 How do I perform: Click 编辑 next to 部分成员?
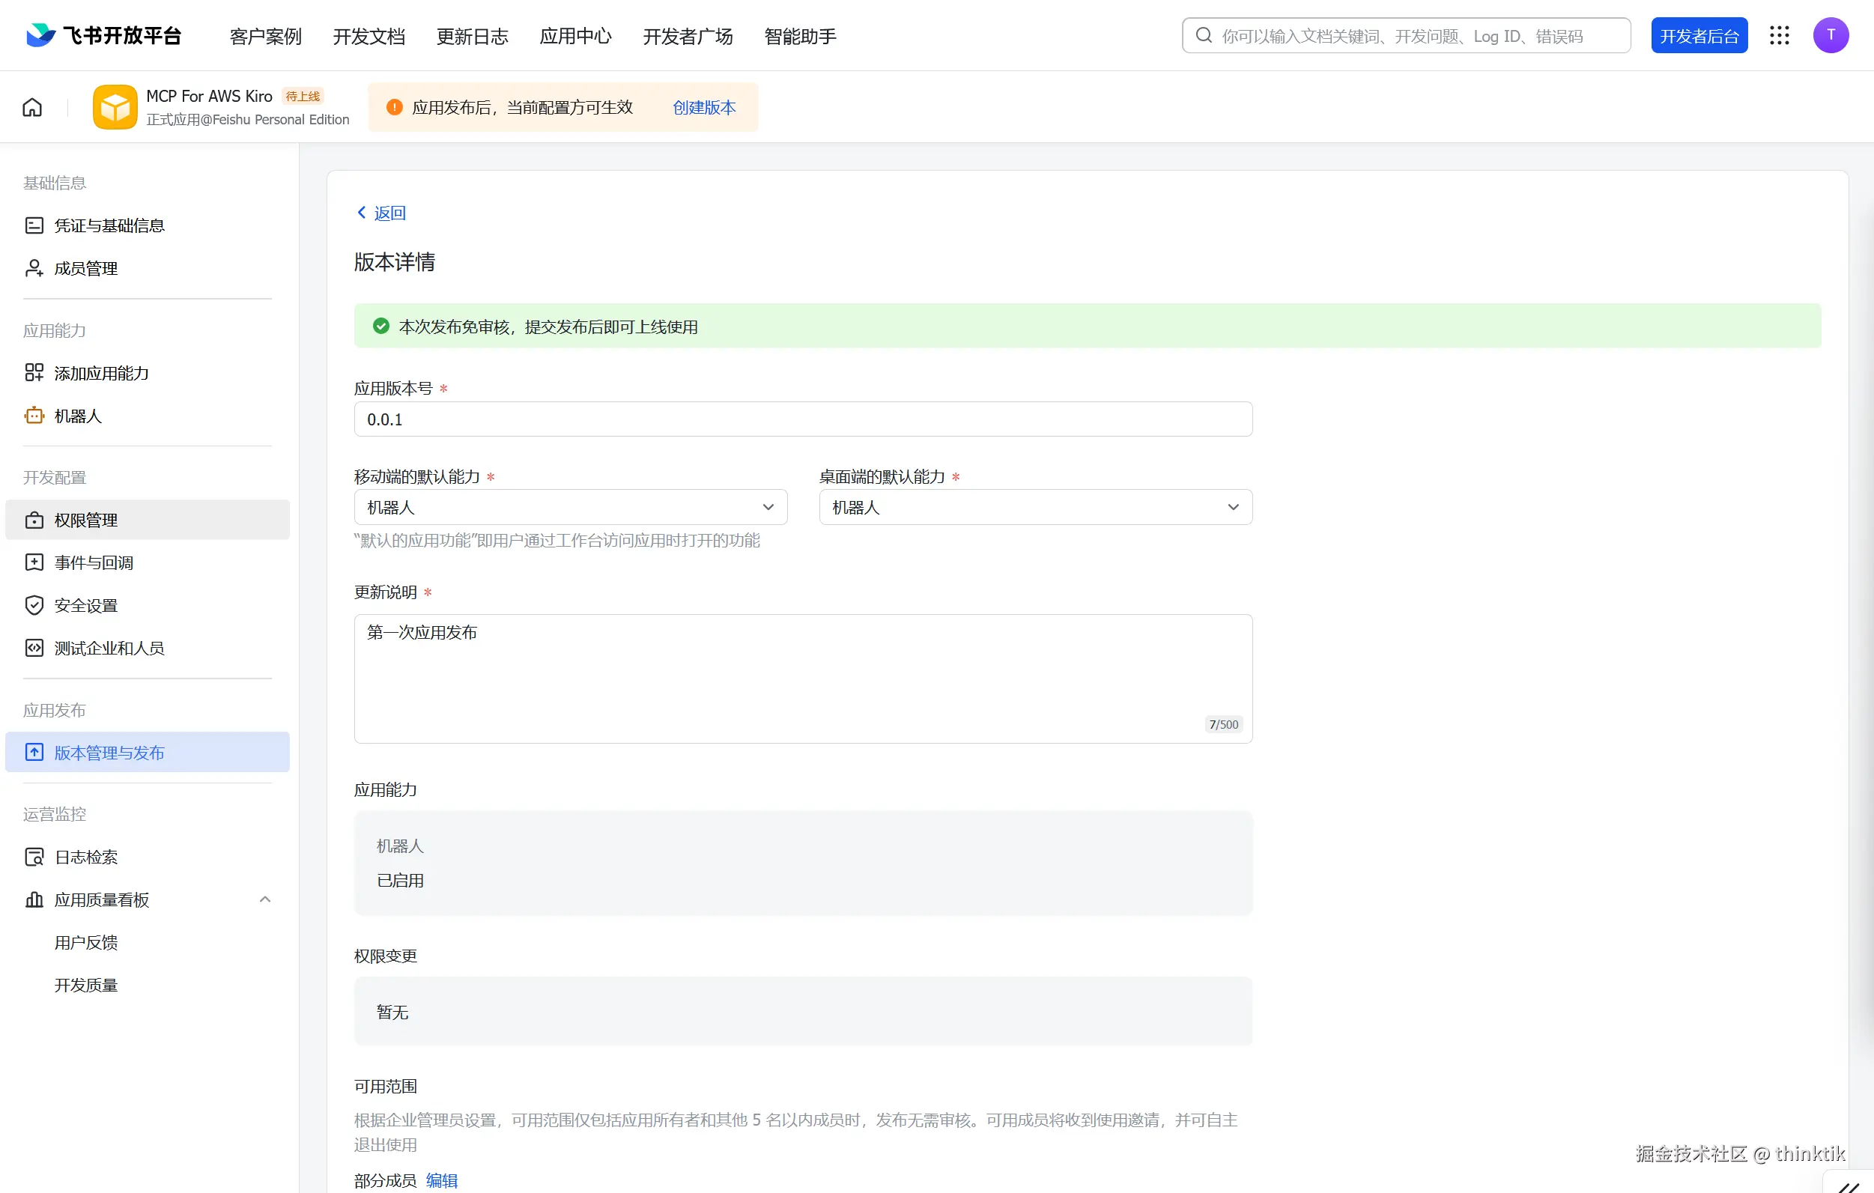pos(441,1180)
